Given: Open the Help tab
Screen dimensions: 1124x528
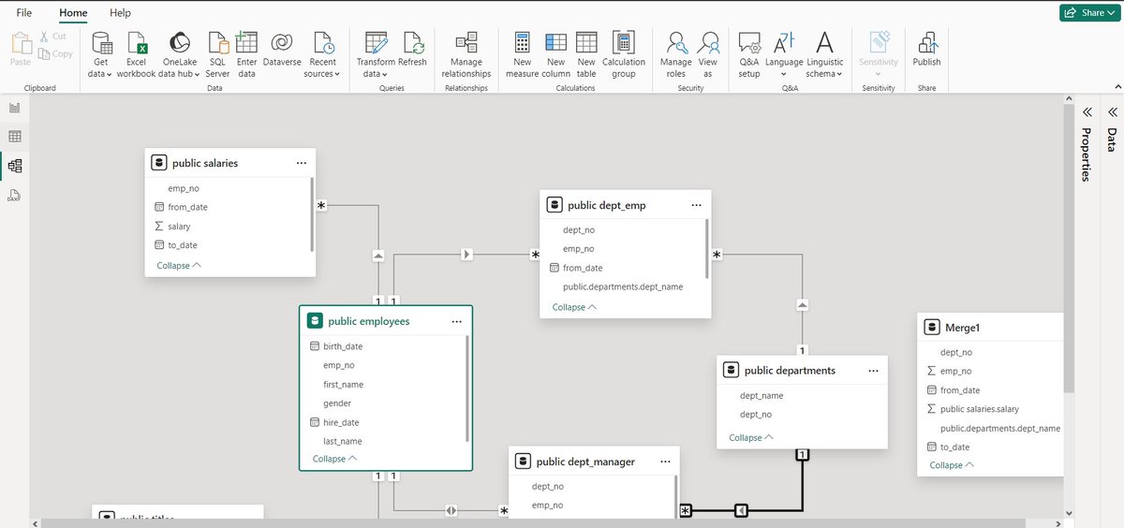Looking at the screenshot, I should pyautogui.click(x=120, y=13).
